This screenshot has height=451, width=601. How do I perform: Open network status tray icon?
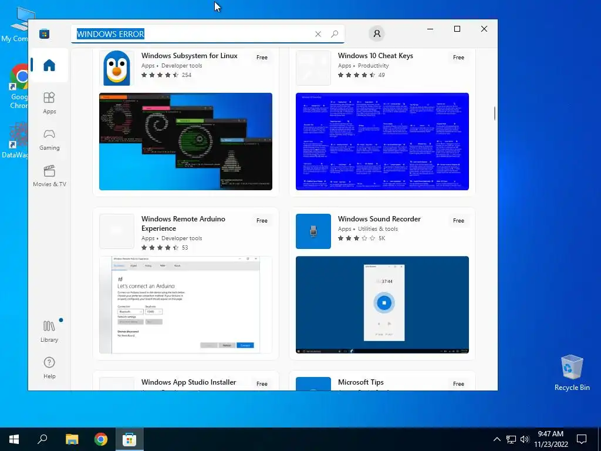pos(511,439)
